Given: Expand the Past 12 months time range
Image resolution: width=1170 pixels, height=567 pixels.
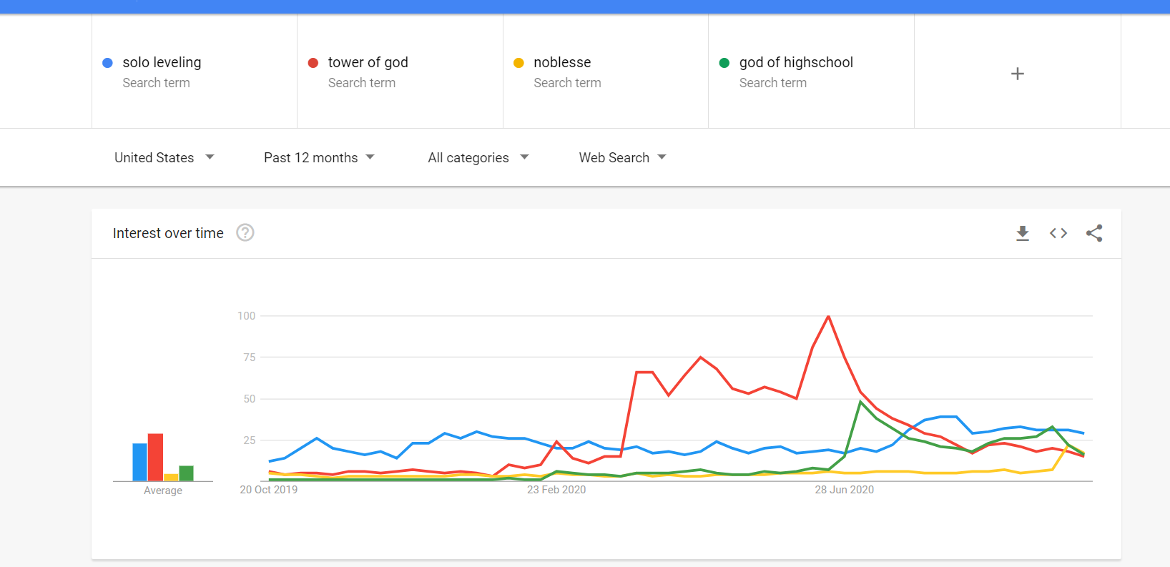Looking at the screenshot, I should [319, 157].
